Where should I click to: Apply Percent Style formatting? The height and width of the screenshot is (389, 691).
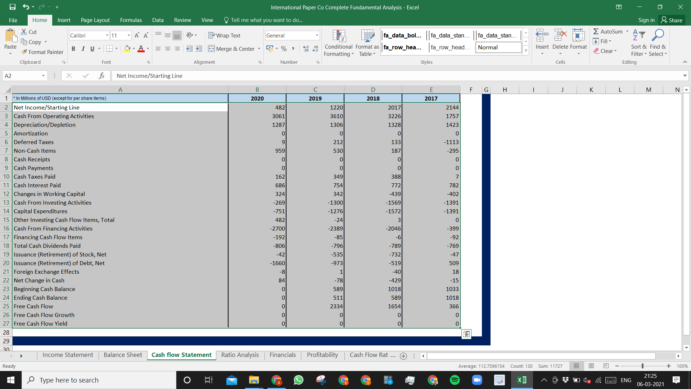pyautogui.click(x=284, y=49)
